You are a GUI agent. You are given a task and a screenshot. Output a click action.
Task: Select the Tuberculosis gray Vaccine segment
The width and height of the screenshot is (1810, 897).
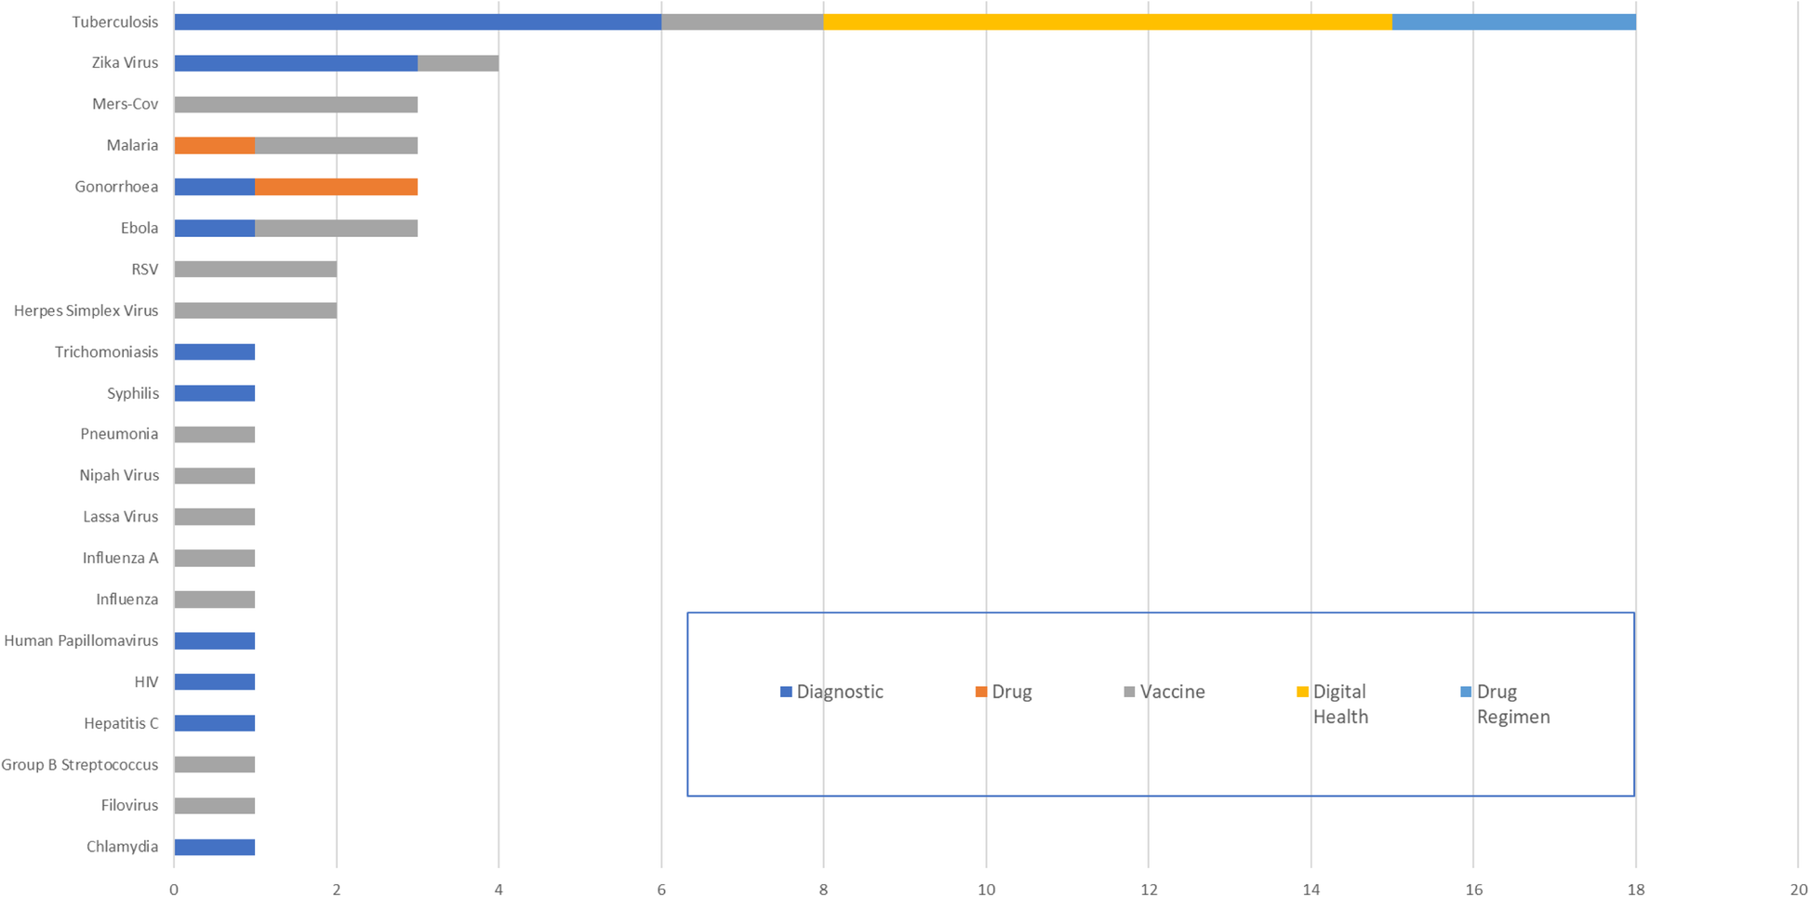tap(742, 22)
